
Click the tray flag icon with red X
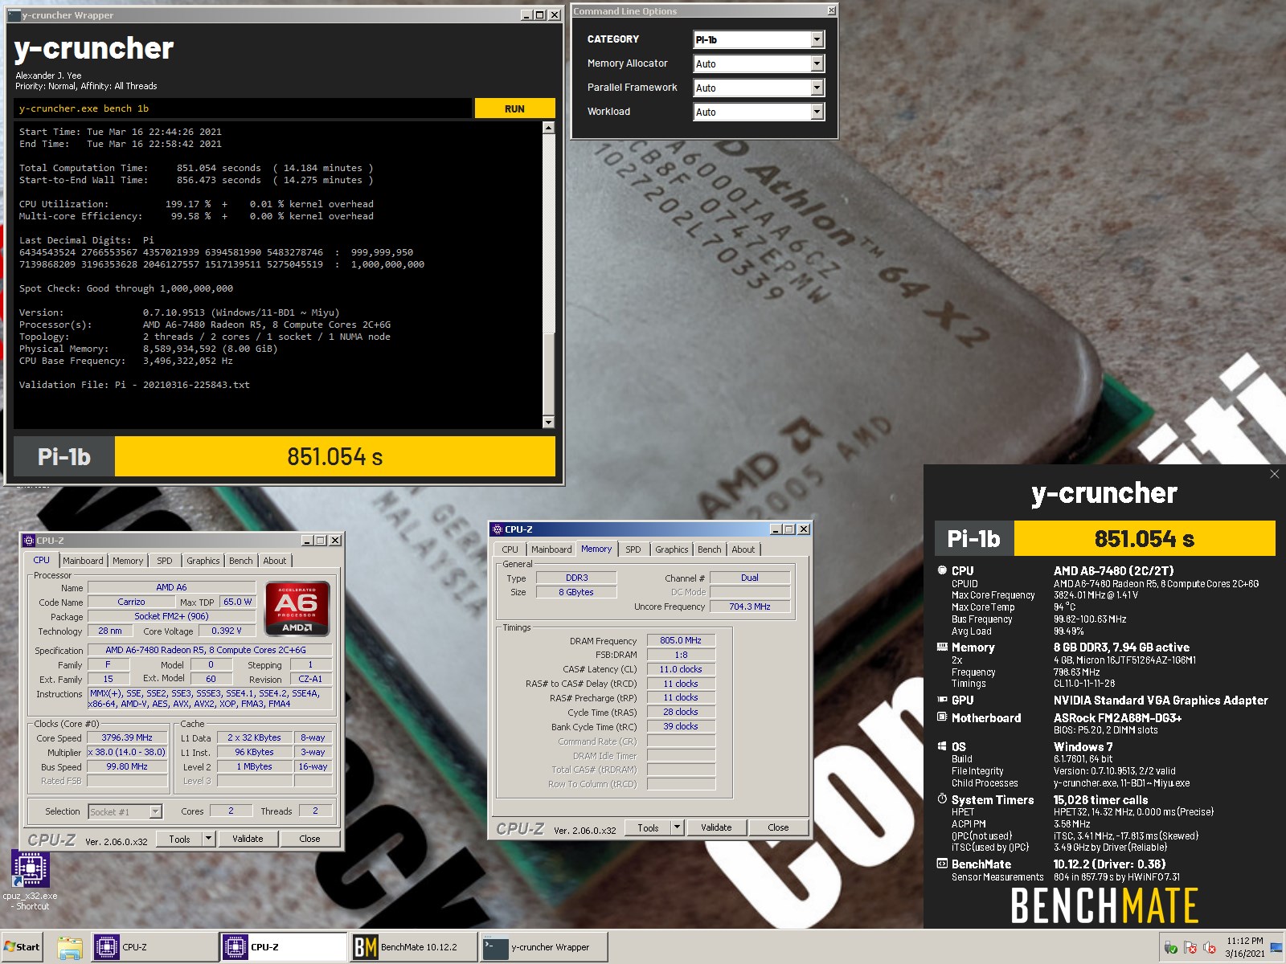1190,948
